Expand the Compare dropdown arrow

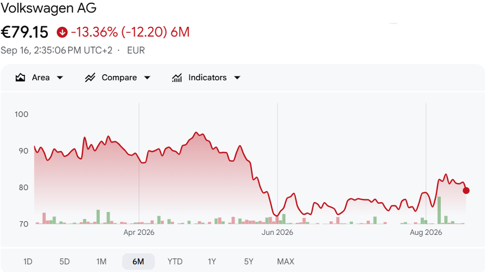point(147,78)
